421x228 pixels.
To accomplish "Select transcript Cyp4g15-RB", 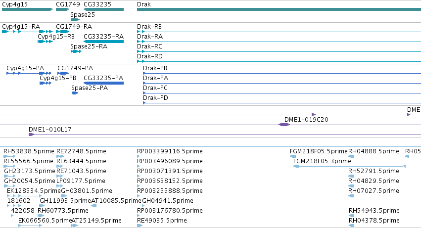I will 56,37.
